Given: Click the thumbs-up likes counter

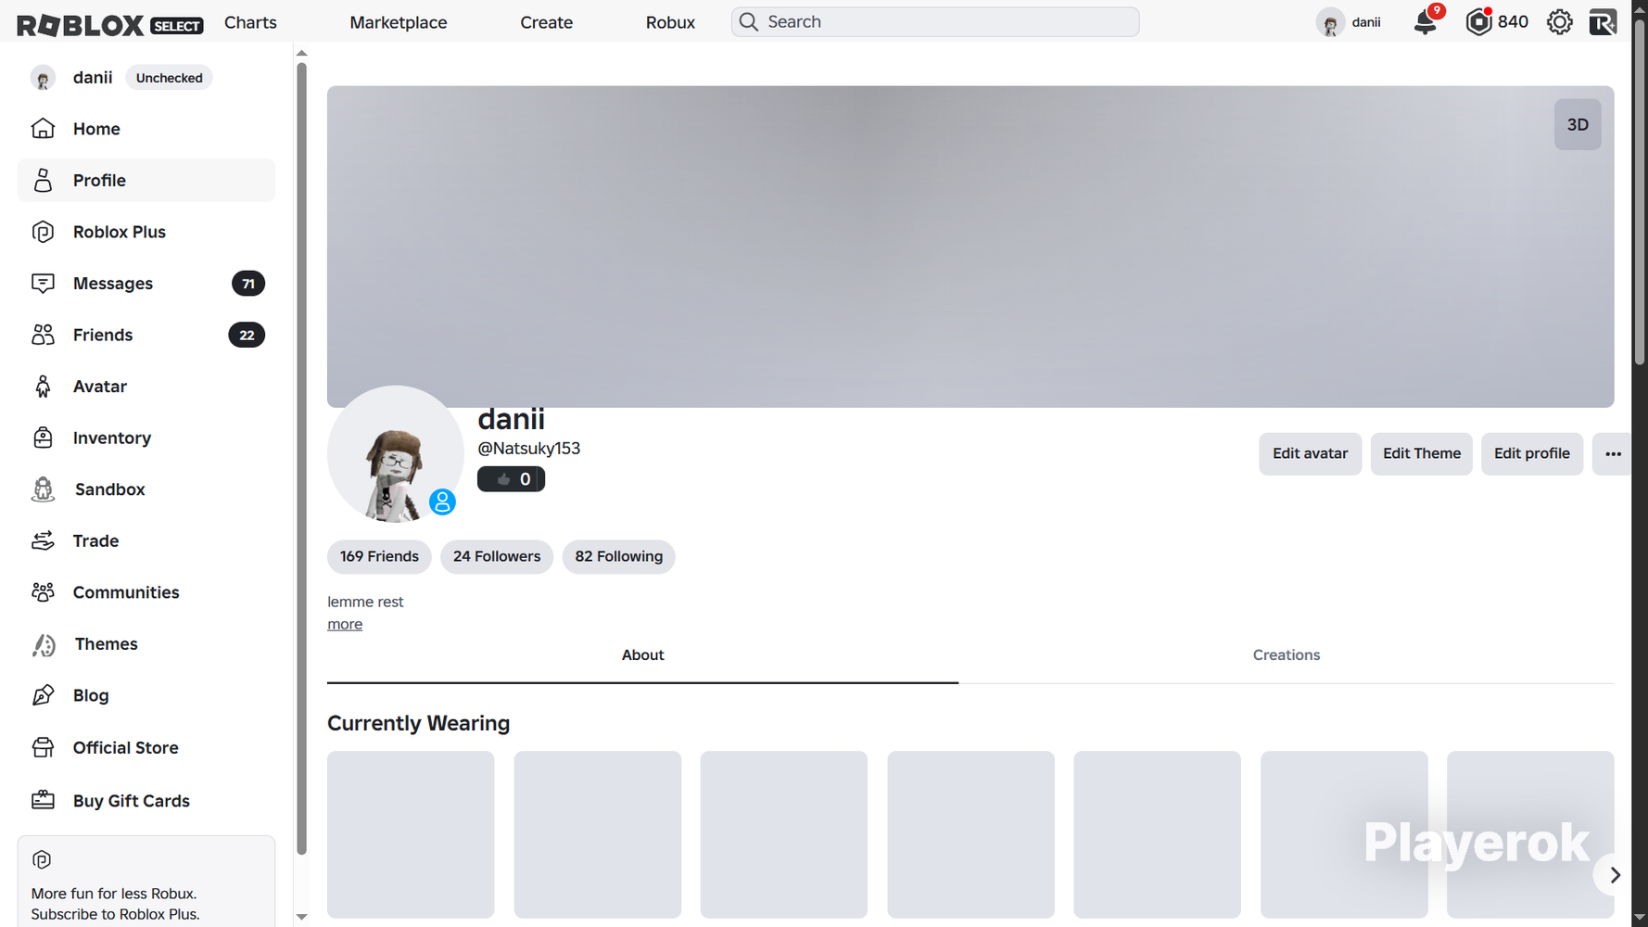Looking at the screenshot, I should pos(511,479).
